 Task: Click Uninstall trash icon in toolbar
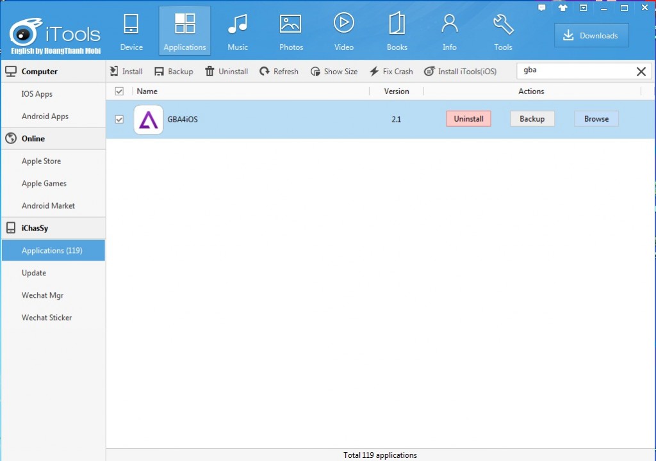click(x=209, y=72)
